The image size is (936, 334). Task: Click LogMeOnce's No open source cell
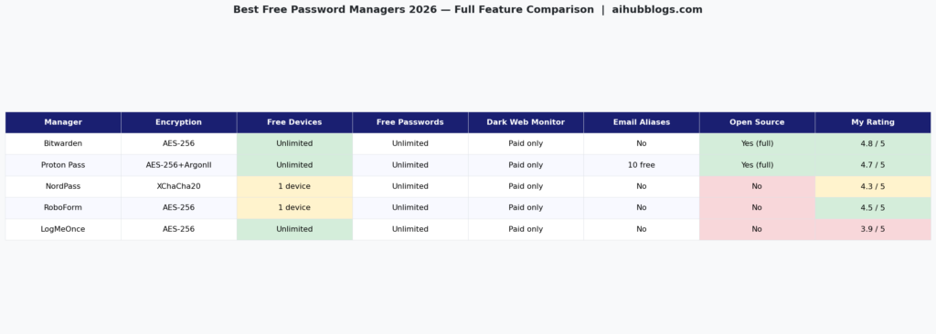point(758,230)
